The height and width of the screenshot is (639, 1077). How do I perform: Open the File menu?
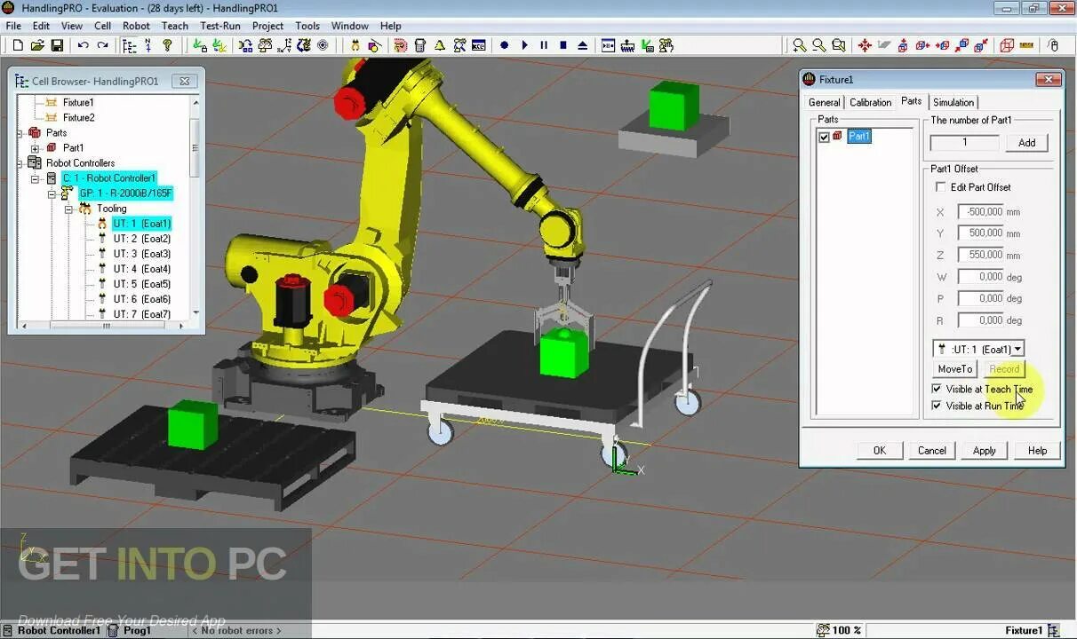[x=14, y=26]
